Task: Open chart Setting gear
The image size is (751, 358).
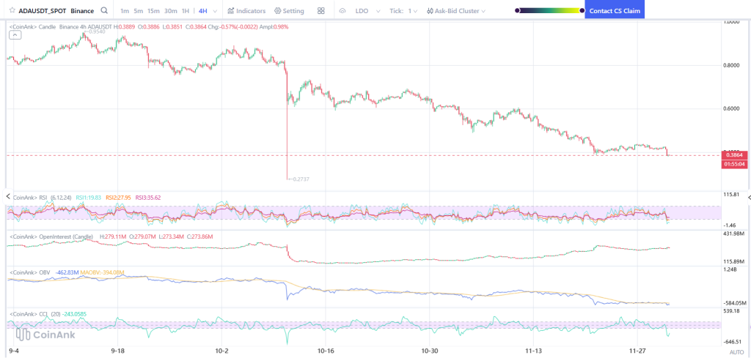Action: (x=289, y=11)
